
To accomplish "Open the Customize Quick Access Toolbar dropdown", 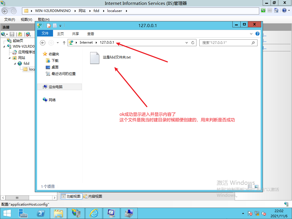I will (x=60, y=26).
